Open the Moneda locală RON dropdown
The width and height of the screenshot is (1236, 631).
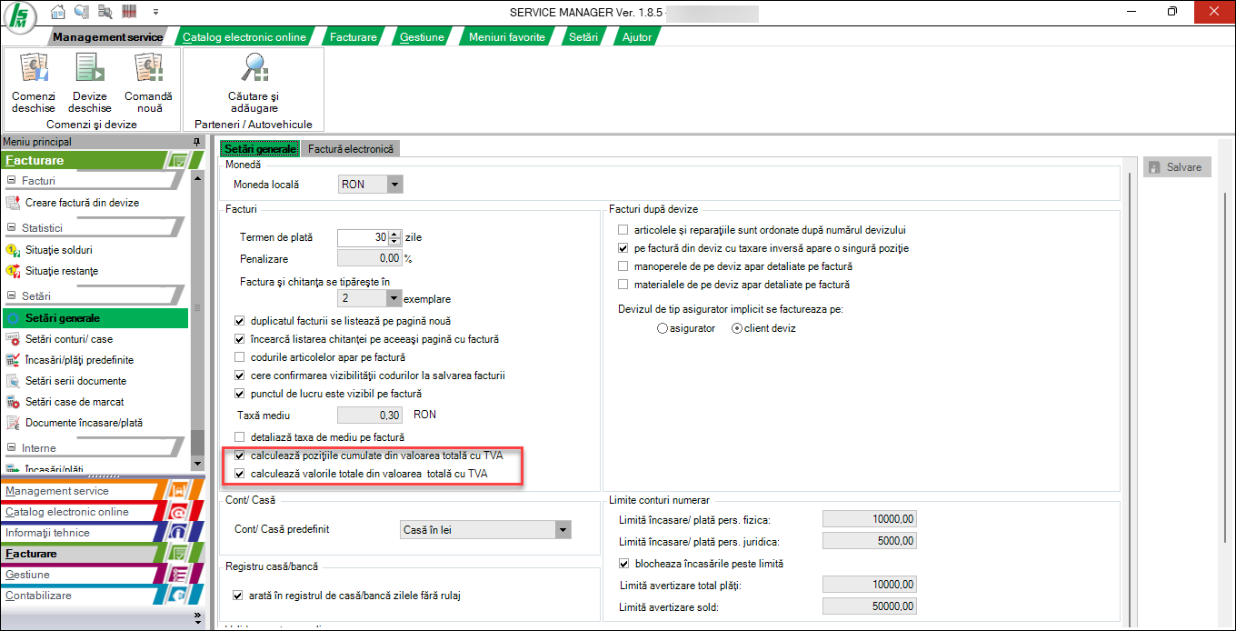[x=394, y=185]
